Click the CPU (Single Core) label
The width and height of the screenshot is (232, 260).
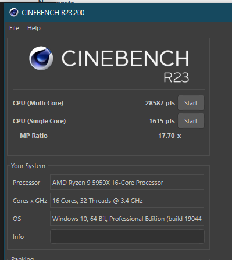click(x=39, y=121)
